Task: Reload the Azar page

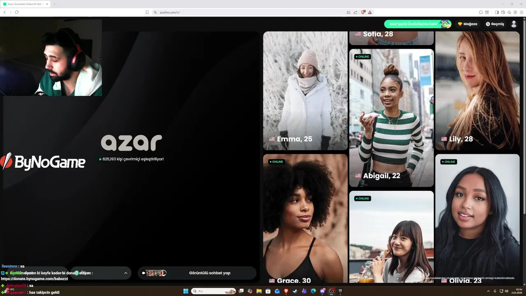Action: pos(17,12)
